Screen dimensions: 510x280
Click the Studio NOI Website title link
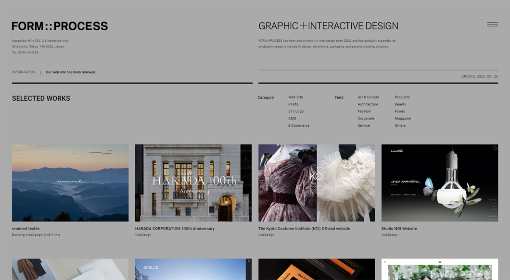click(x=399, y=229)
